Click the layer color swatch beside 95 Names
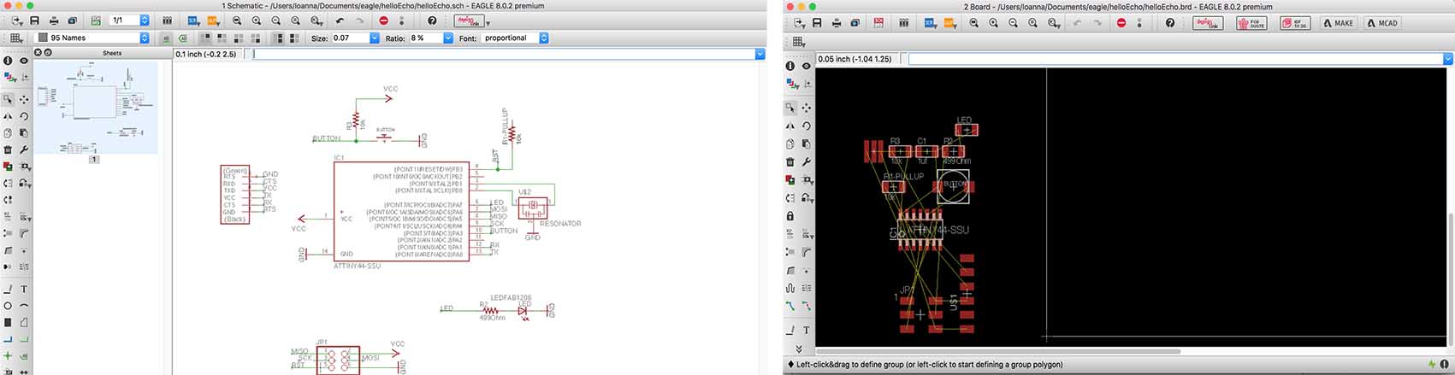 (x=42, y=38)
